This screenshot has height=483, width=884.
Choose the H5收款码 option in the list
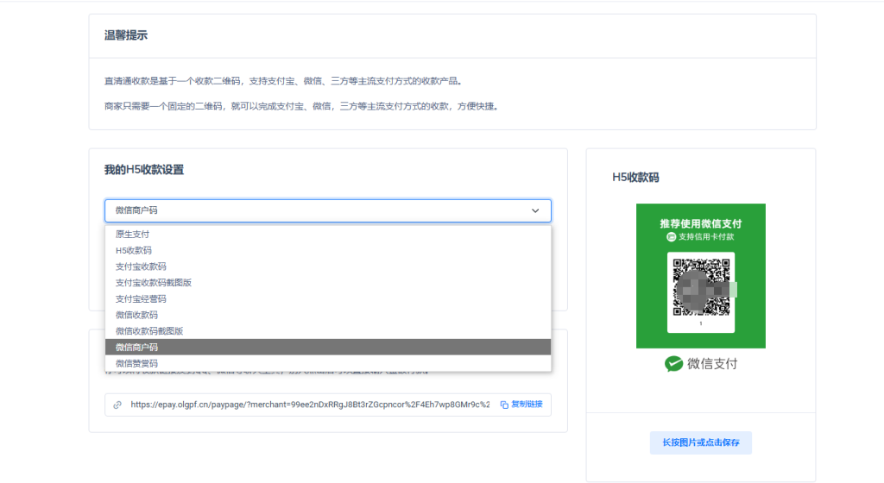pos(327,250)
